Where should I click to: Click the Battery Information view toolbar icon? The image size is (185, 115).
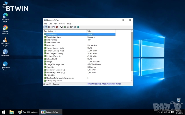46,27
